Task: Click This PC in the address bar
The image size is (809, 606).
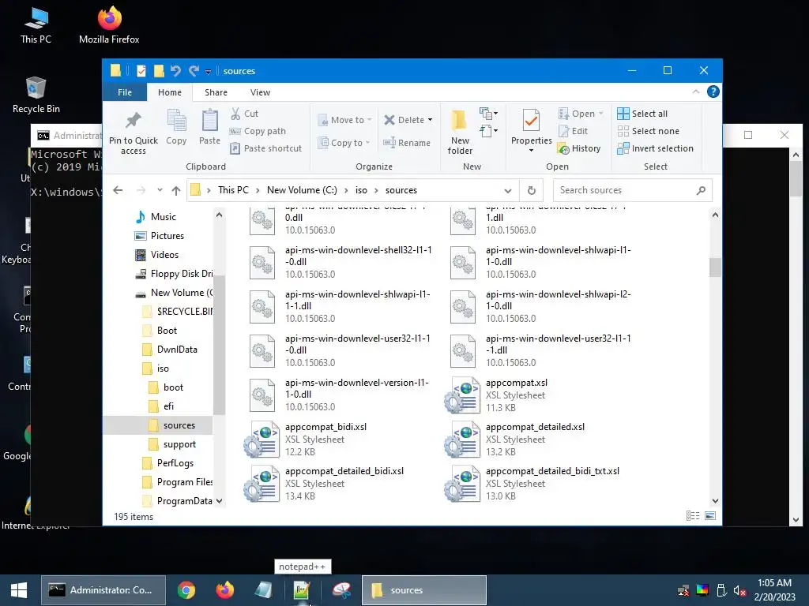Action: click(x=233, y=190)
